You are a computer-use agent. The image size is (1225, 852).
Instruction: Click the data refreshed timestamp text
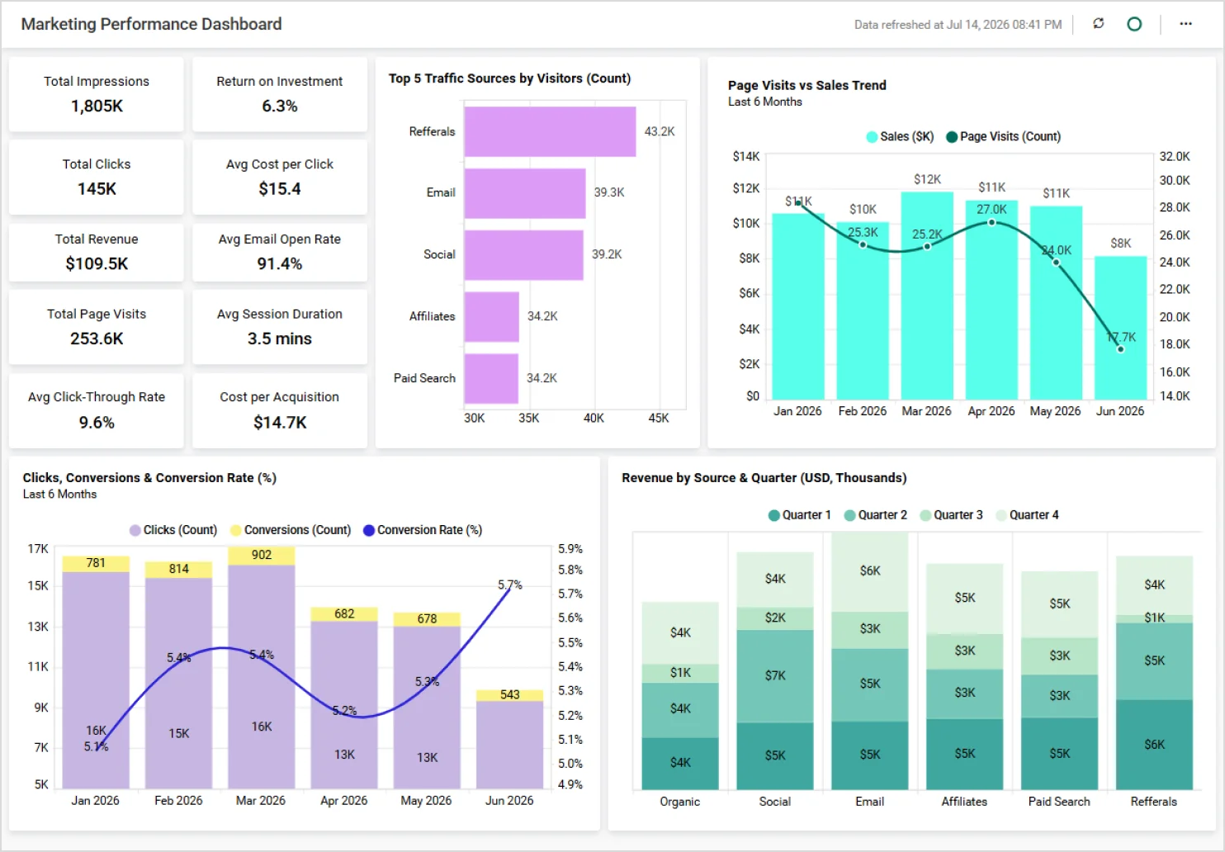(958, 25)
